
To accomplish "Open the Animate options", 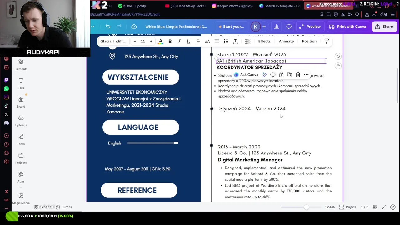I will coord(286,42).
